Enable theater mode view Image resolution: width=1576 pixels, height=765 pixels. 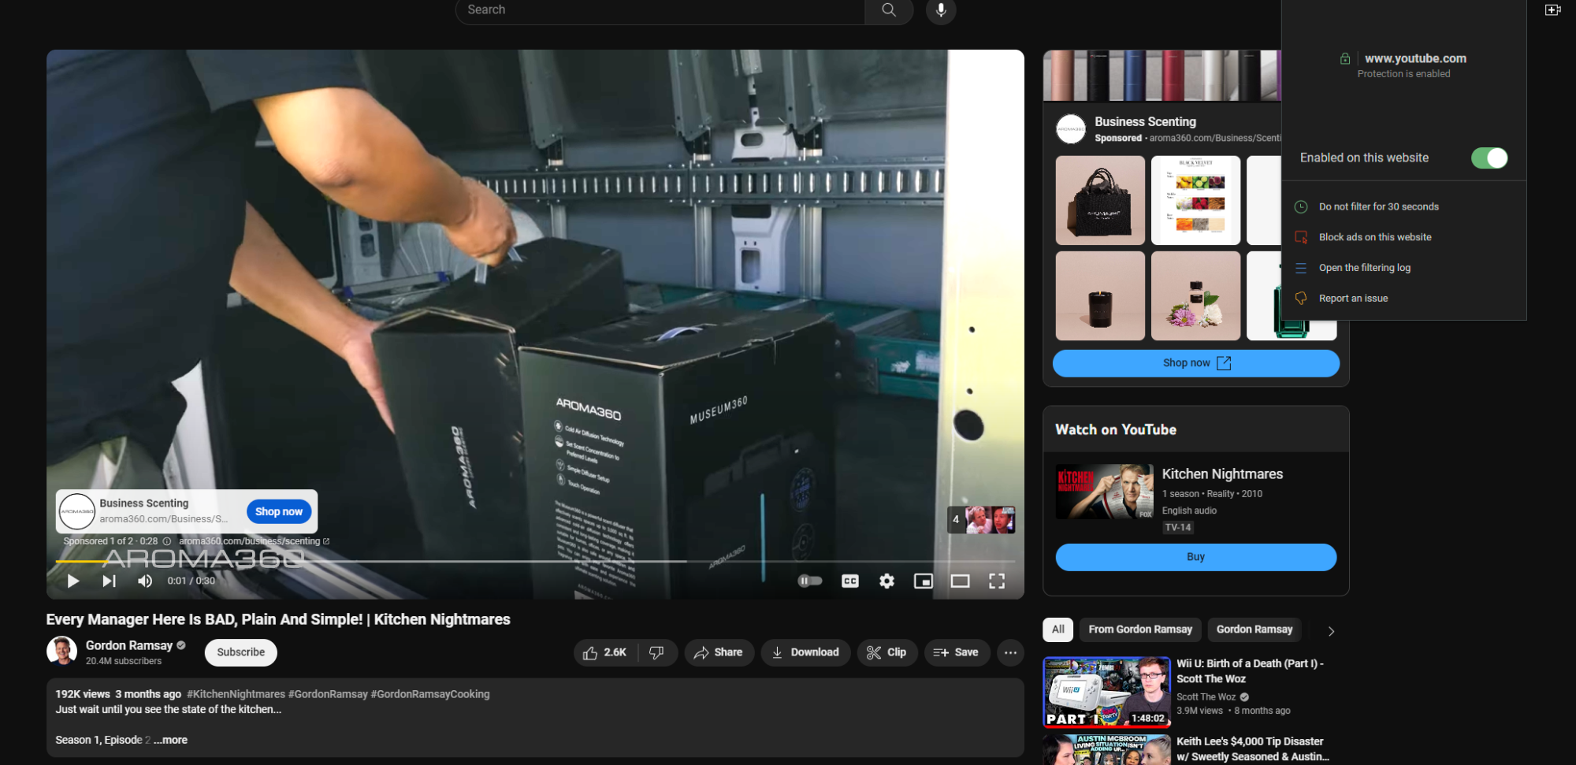960,581
